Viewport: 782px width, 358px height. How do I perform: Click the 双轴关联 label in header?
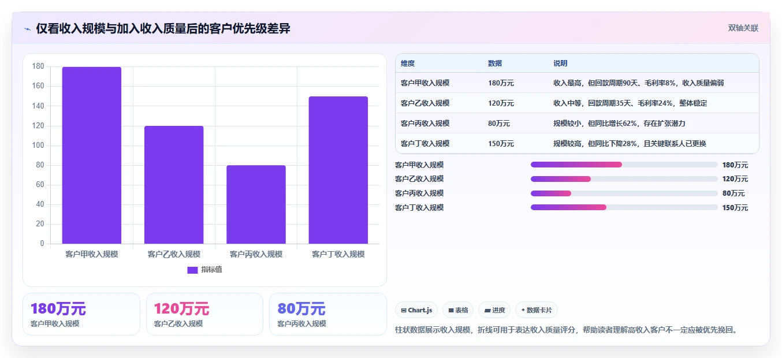[743, 28]
